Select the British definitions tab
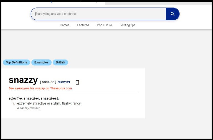Viewport: 213px width, 140px height. pos(60,62)
